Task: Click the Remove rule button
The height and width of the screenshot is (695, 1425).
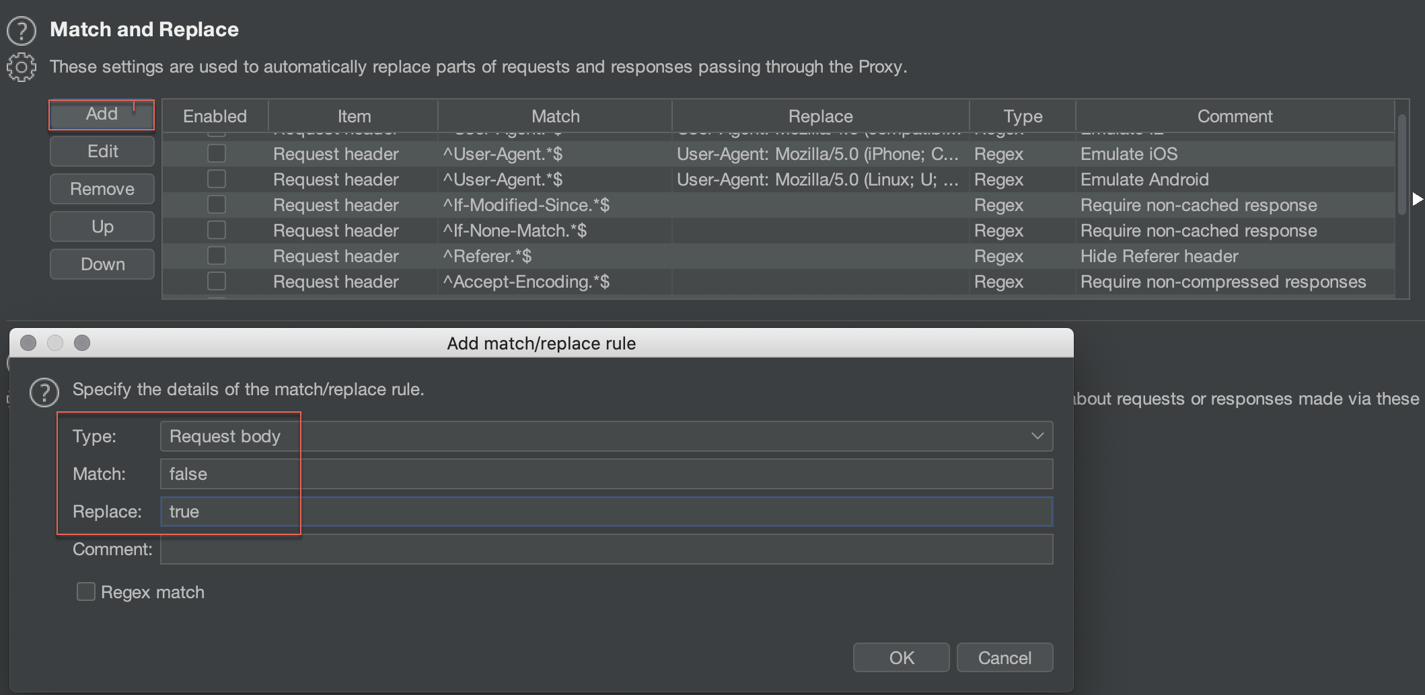Action: point(102,189)
